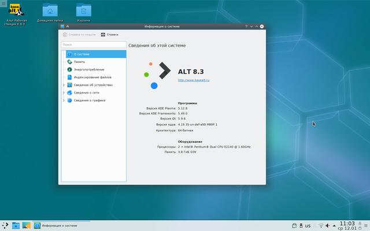Click the Frameworks version '5.49.0'
Viewport: 370px width, 231px height.
tap(183, 114)
